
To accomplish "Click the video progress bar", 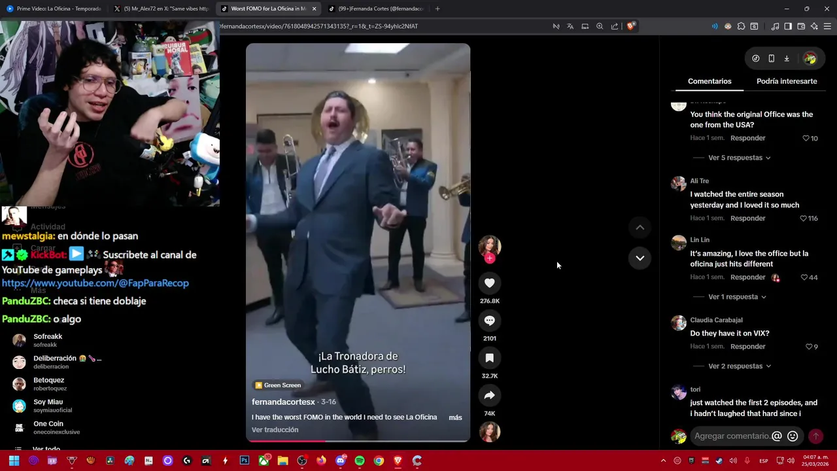I will (358, 441).
